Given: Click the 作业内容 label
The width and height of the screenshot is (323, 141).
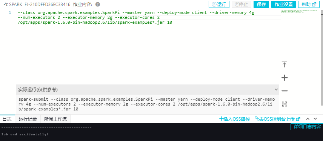Looking at the screenshot, I should tap(83, 4).
